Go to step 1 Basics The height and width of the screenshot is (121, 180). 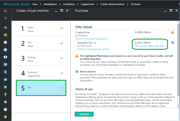[41, 29]
